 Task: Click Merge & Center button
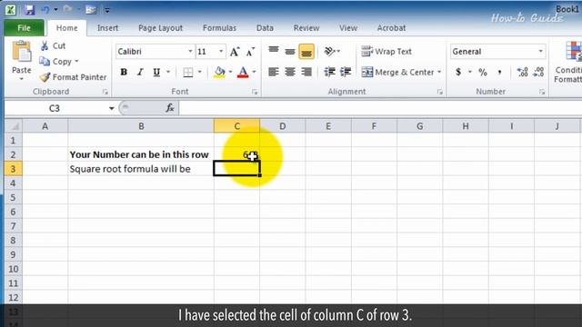coord(397,72)
